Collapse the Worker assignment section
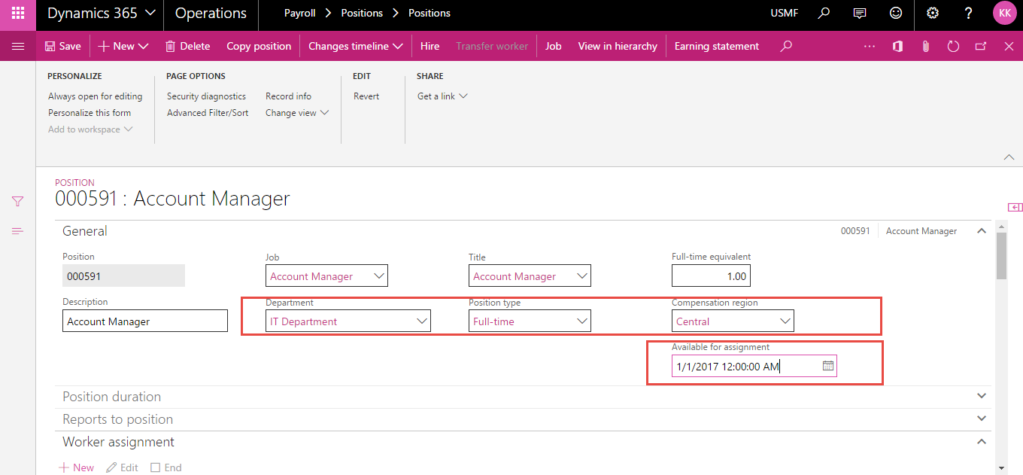The width and height of the screenshot is (1023, 475). pyautogui.click(x=981, y=442)
